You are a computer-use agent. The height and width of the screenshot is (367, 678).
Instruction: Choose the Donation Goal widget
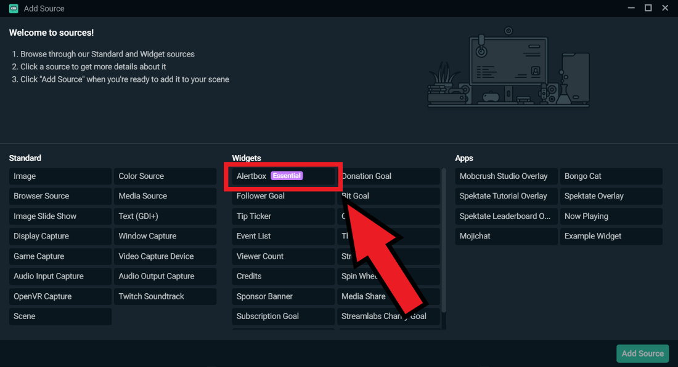coord(388,176)
